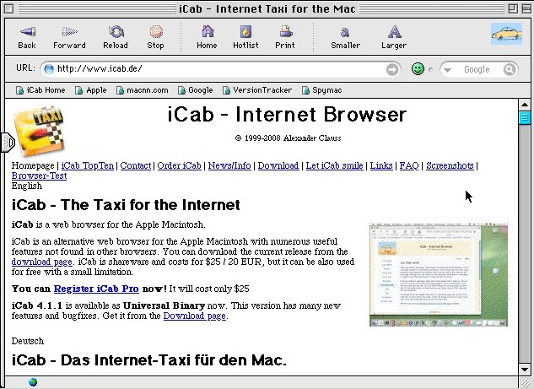Screen dimensions: 534x389
Task: Click the Back arrow toolbar button
Action: click(27, 36)
